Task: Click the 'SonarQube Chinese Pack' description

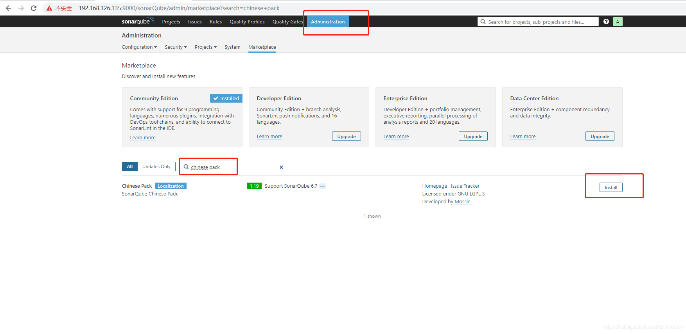Action: pos(150,194)
